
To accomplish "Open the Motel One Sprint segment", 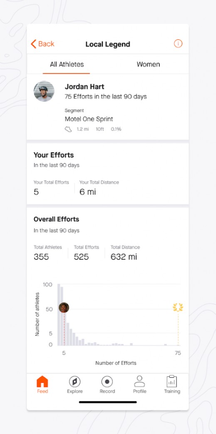I will click(x=89, y=119).
